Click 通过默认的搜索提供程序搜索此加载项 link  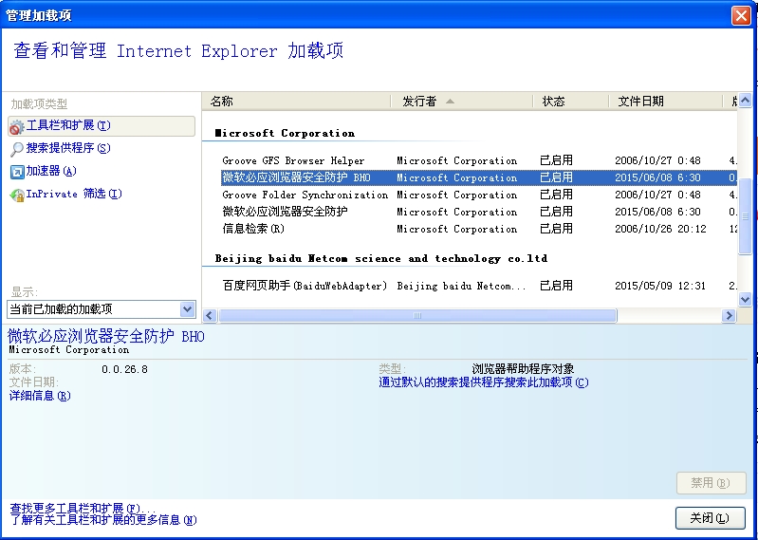(483, 382)
